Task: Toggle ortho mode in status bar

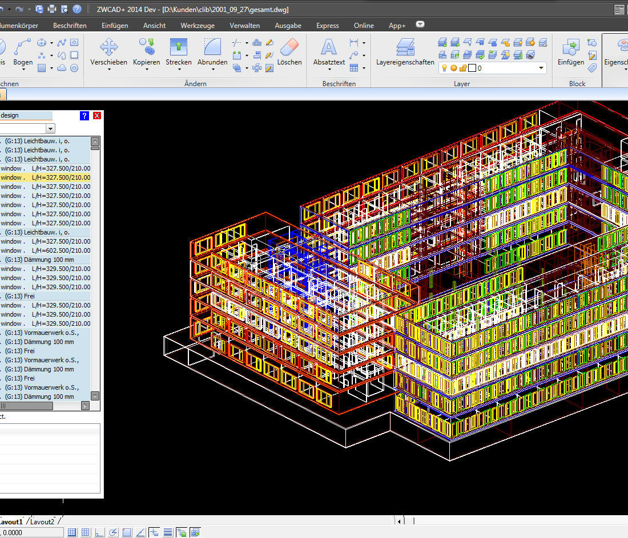Action: click(99, 532)
